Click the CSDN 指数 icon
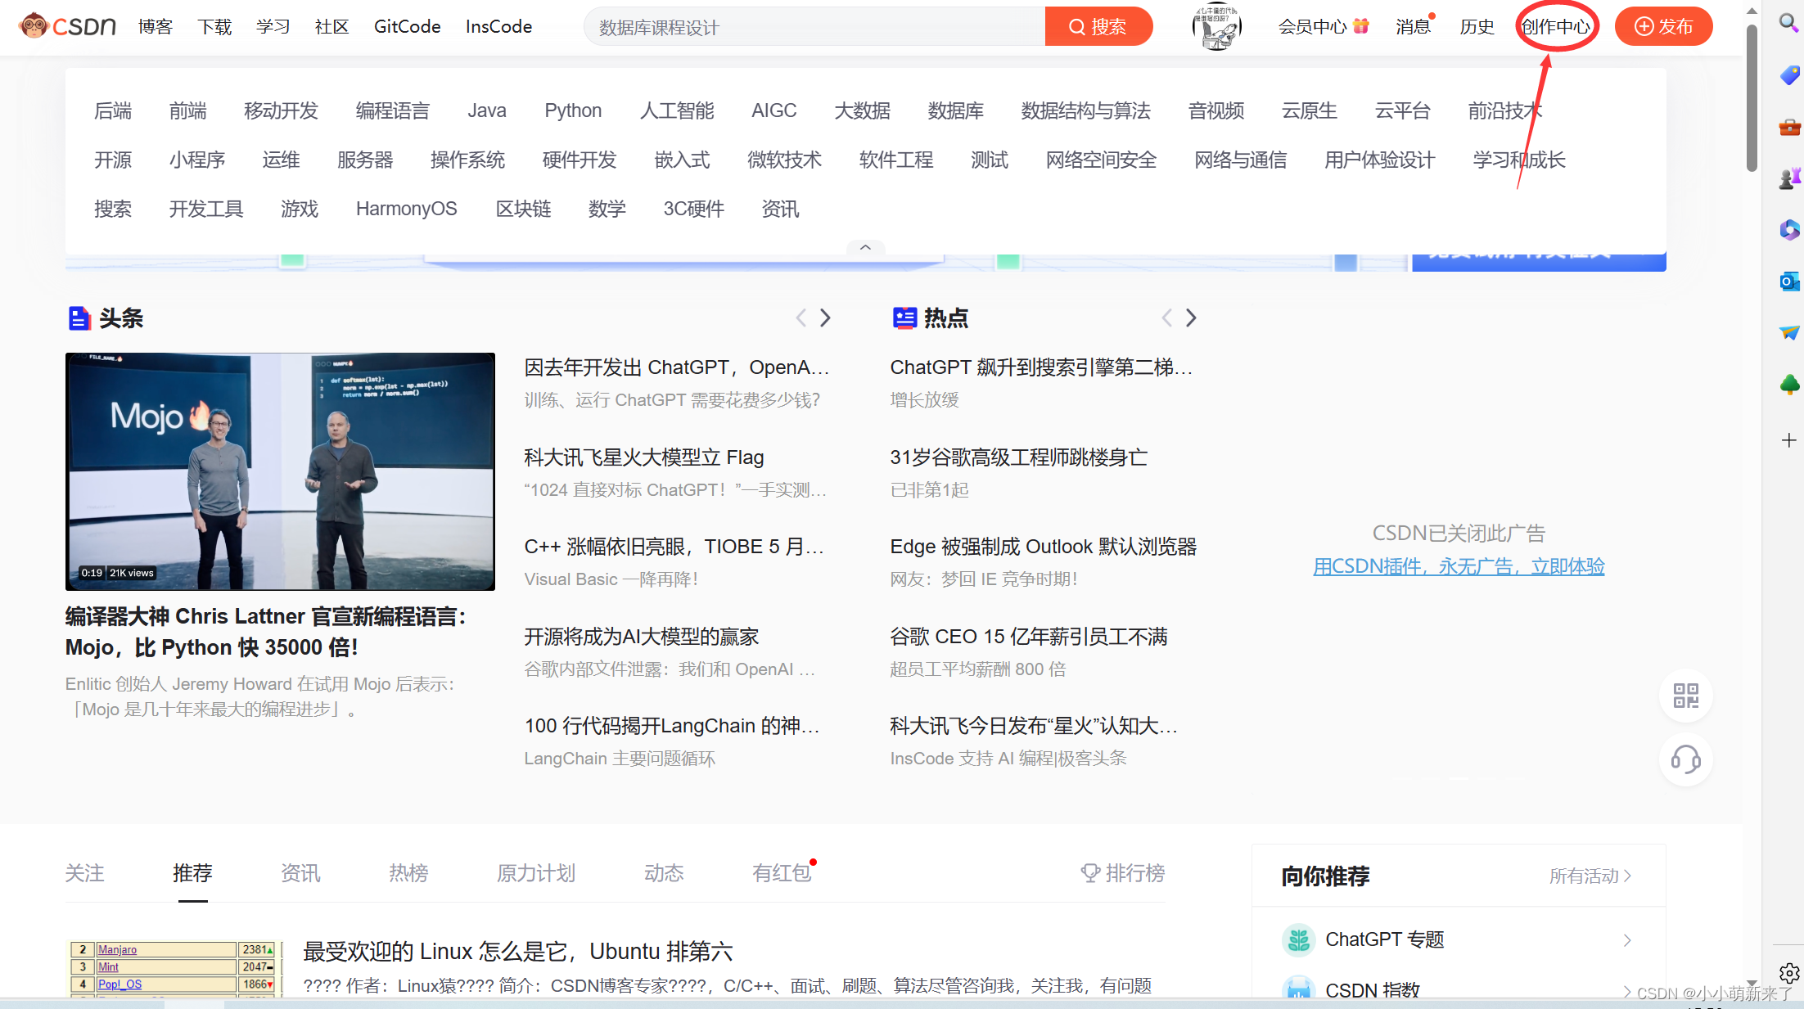Image resolution: width=1804 pixels, height=1009 pixels. pos(1298,989)
